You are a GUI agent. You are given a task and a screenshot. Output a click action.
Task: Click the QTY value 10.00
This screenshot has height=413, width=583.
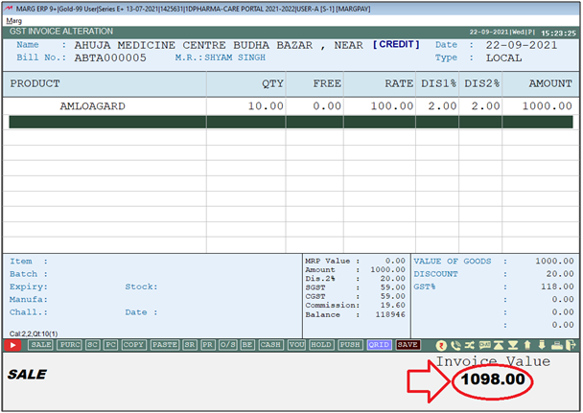coord(266,106)
